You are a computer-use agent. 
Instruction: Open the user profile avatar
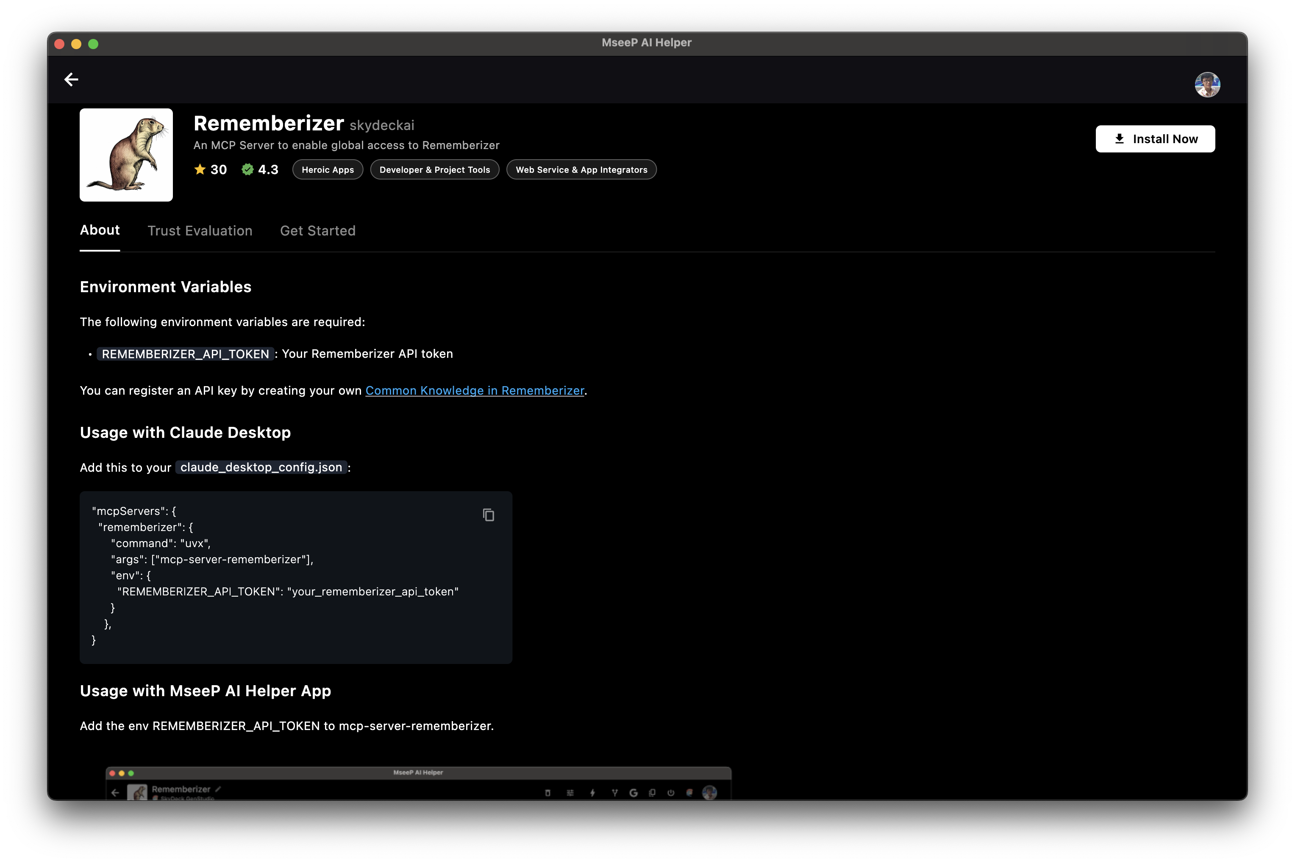point(1206,85)
